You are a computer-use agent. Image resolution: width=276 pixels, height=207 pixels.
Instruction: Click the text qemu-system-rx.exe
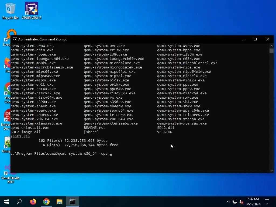point(103,98)
